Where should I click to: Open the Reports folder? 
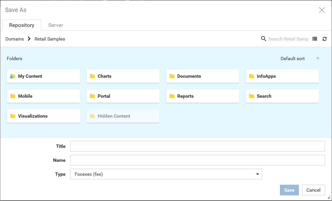[x=203, y=96]
